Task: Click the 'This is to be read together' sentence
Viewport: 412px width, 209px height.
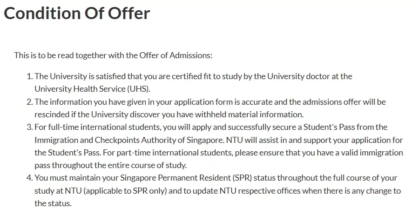Action: pos(113,55)
